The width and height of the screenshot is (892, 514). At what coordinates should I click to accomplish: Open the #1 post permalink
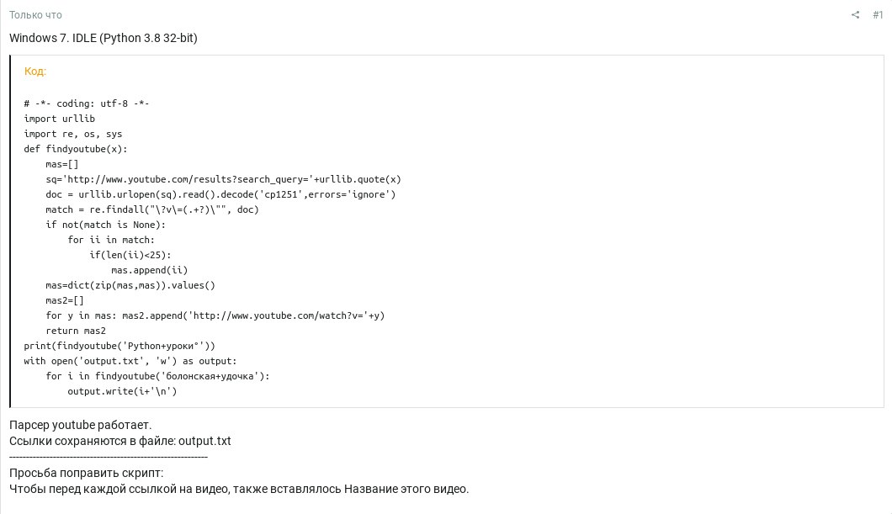[x=877, y=15]
